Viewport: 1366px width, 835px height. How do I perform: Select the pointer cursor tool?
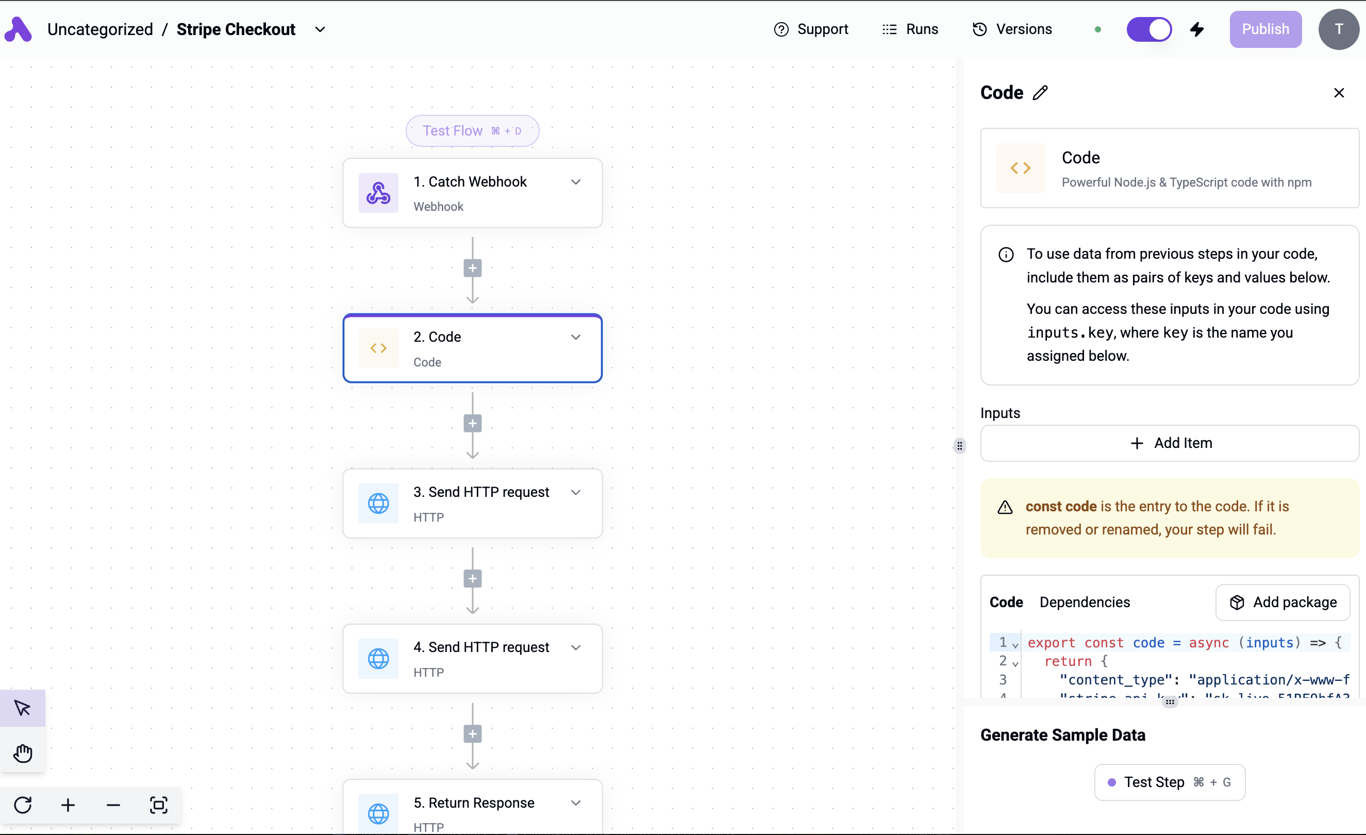pyautogui.click(x=23, y=708)
